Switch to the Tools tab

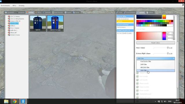pos(119,12)
